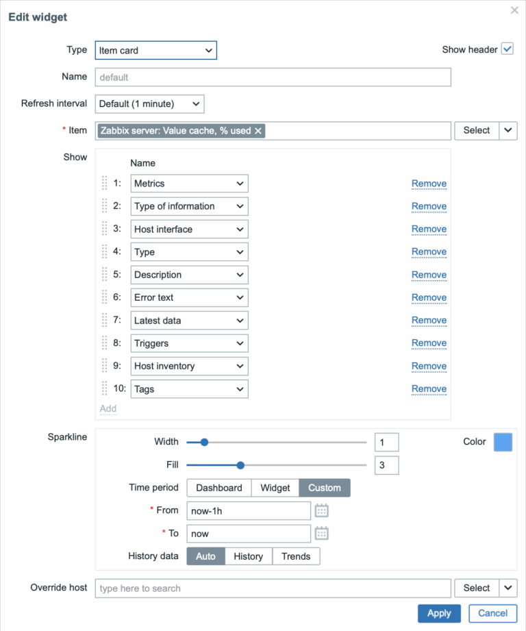Image resolution: width=526 pixels, height=631 pixels.
Task: Remove the Value cache item via its X icon
Action: point(259,130)
